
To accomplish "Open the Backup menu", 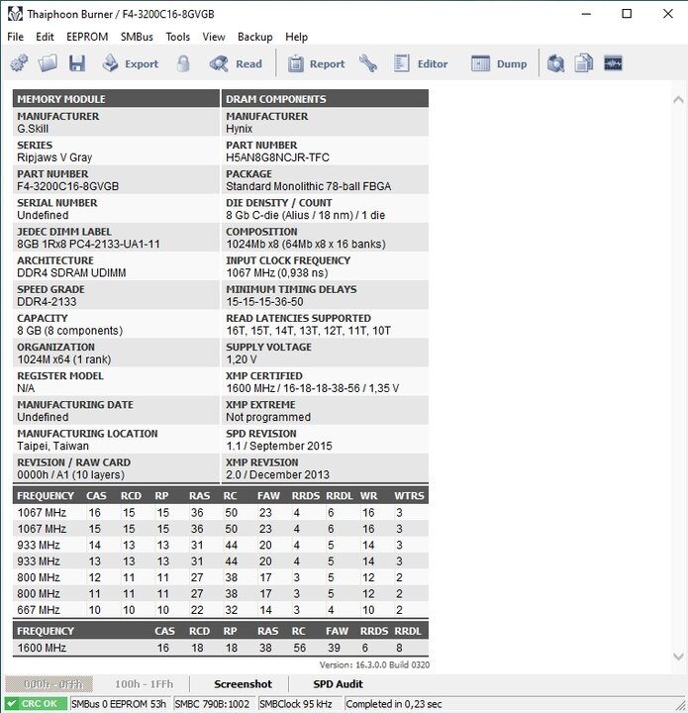I will [255, 37].
